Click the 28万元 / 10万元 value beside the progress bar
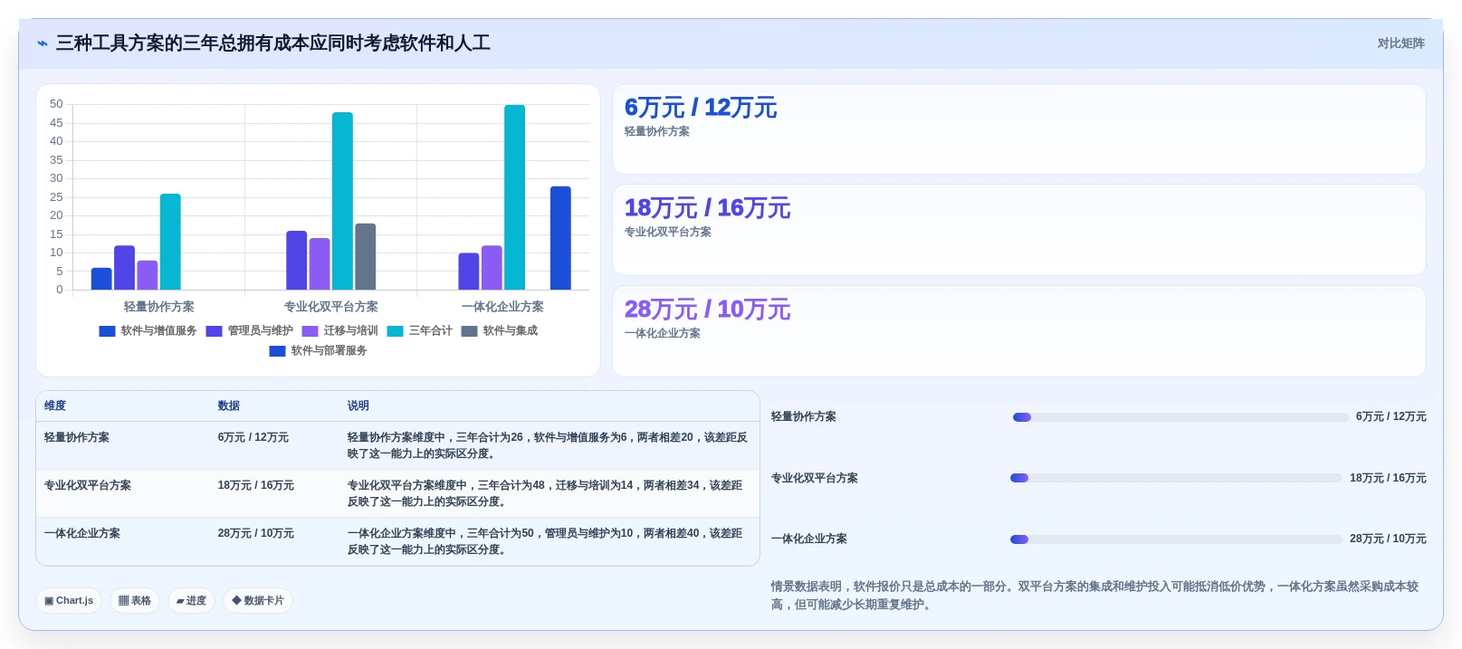The image size is (1462, 649). [1388, 539]
